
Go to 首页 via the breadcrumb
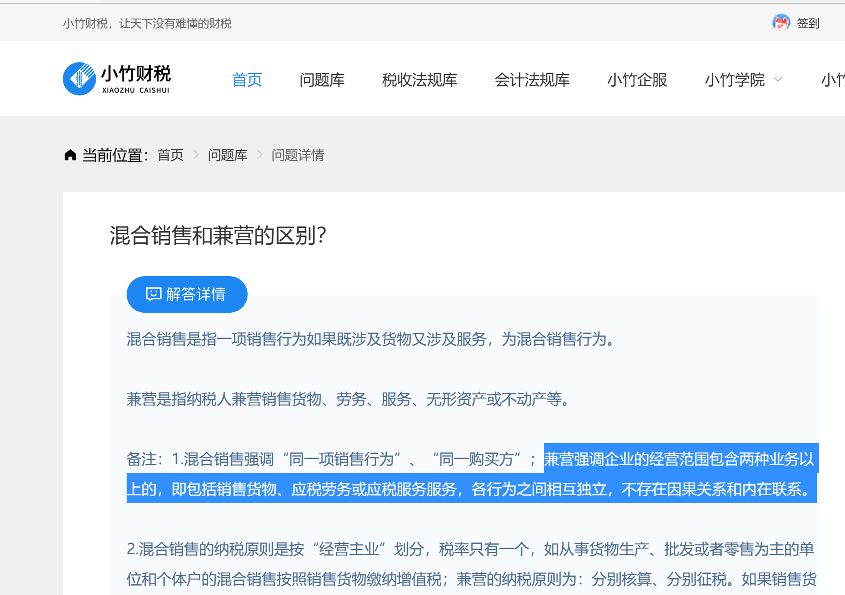pyautogui.click(x=170, y=155)
